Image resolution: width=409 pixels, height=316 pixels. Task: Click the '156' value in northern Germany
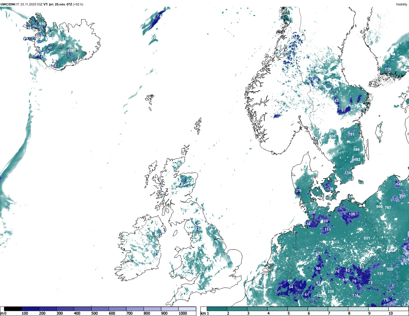click(x=312, y=212)
